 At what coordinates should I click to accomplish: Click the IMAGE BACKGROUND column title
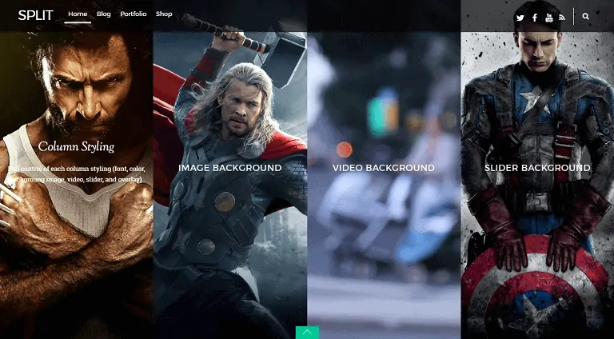coord(230,168)
